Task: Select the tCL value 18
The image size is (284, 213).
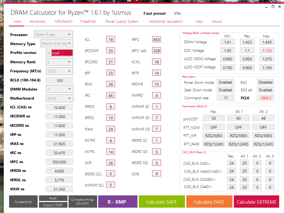Action: coord(111,39)
